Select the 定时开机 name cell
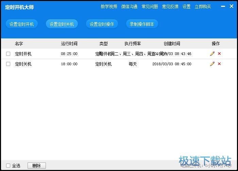Screen dimensions: 238x171 tap(23, 54)
